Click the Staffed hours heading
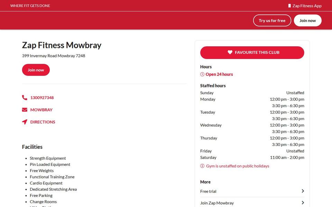The image size is (332, 207). pos(213,86)
